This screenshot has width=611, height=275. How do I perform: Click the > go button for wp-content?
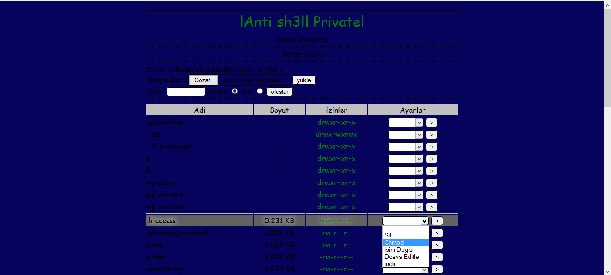tap(432, 195)
